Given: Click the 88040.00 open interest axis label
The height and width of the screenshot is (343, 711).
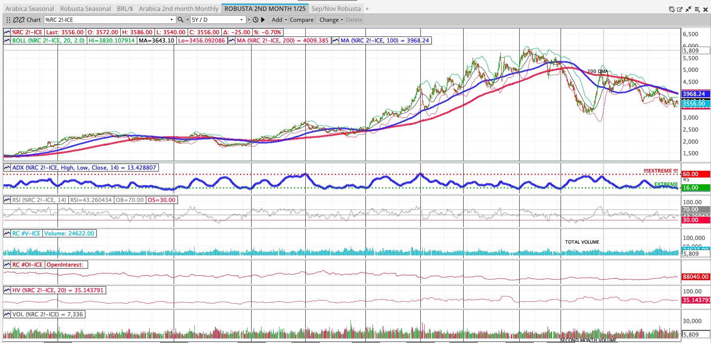Looking at the screenshot, I should click(696, 277).
